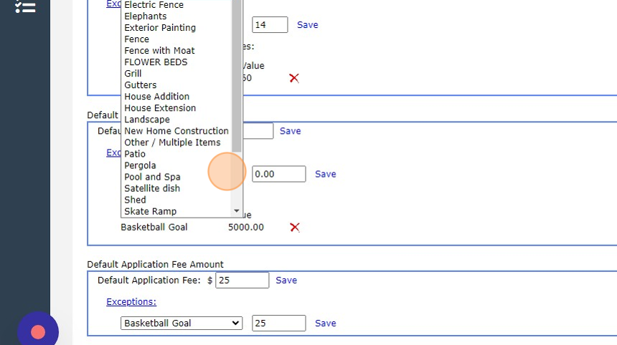Image resolution: width=617 pixels, height=345 pixels.
Task: Edit the Default Application Fee input
Action: tap(242, 281)
